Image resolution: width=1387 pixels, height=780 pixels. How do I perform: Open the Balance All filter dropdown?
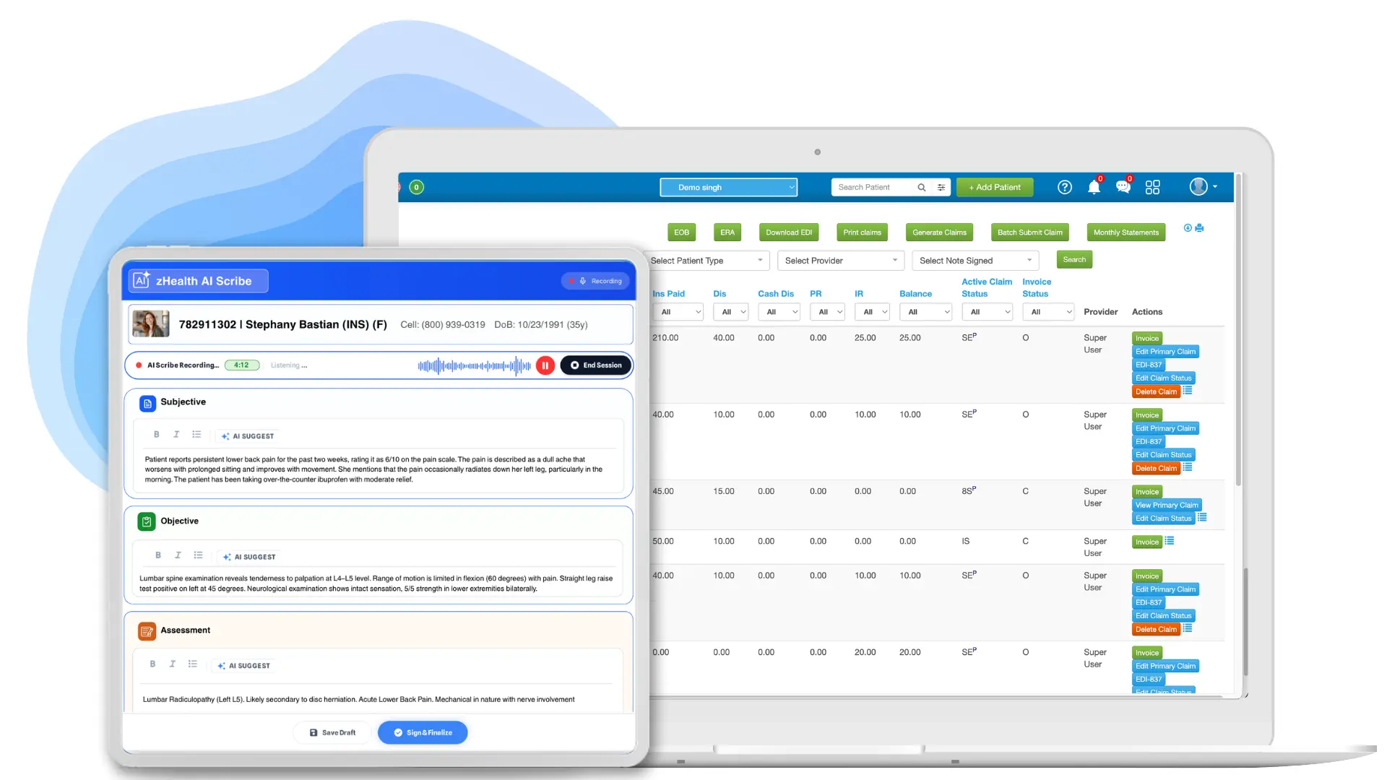click(x=926, y=312)
